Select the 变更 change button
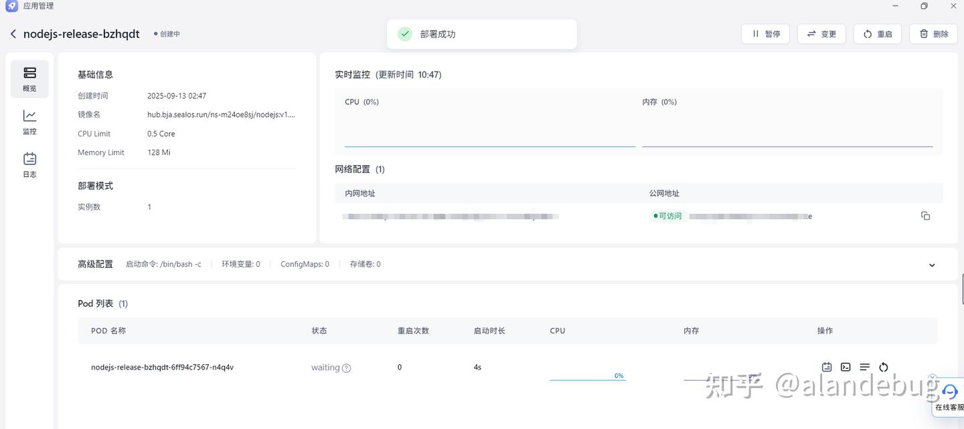Image resolution: width=964 pixels, height=429 pixels. click(821, 33)
